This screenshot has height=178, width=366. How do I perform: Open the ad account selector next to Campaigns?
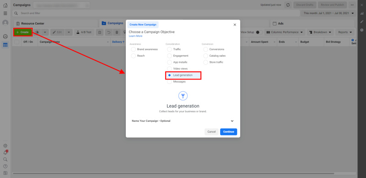pos(62,5)
